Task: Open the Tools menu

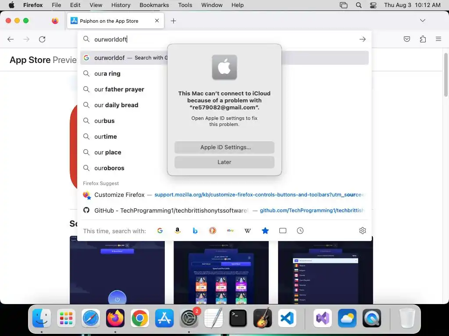Action: tap(185, 5)
